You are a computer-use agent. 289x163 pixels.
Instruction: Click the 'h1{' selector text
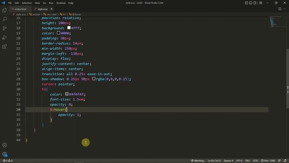point(45,89)
